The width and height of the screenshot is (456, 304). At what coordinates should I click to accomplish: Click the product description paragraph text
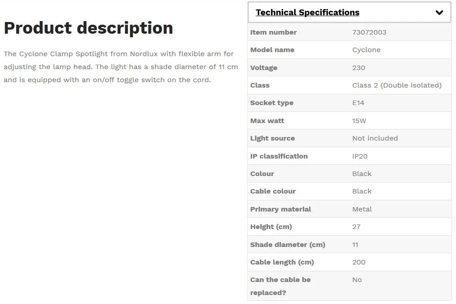click(121, 67)
